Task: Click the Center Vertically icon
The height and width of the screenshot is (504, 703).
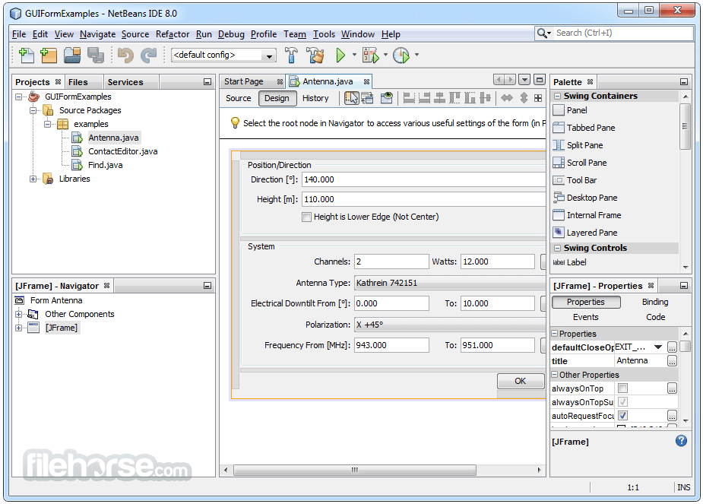Action: (x=485, y=98)
